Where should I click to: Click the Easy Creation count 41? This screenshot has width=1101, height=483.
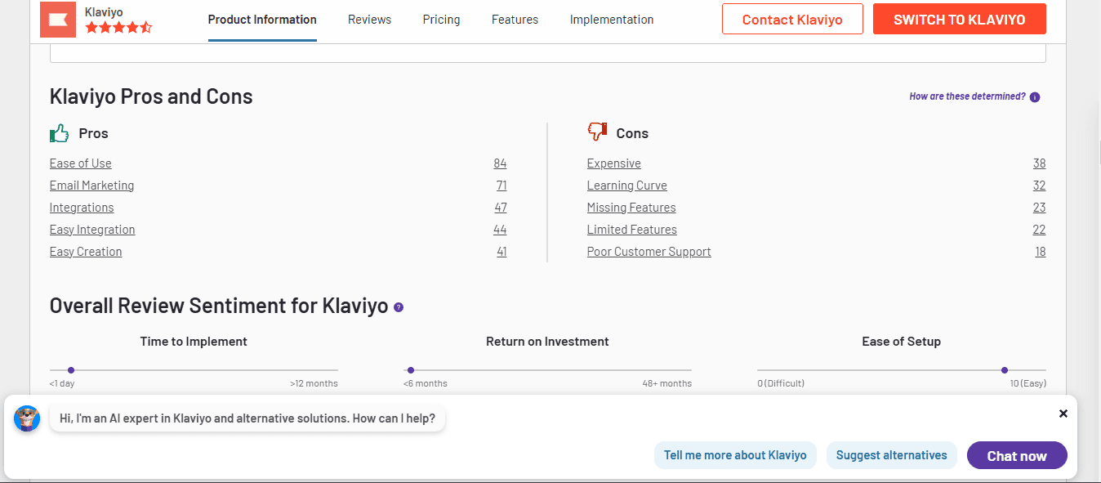coord(501,252)
